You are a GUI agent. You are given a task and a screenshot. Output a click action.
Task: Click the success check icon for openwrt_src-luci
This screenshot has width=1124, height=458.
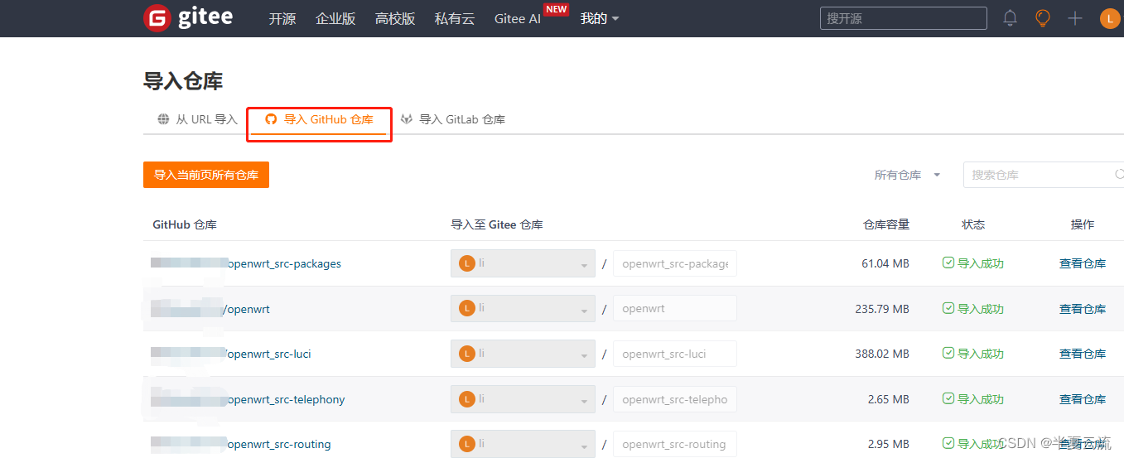pos(948,354)
